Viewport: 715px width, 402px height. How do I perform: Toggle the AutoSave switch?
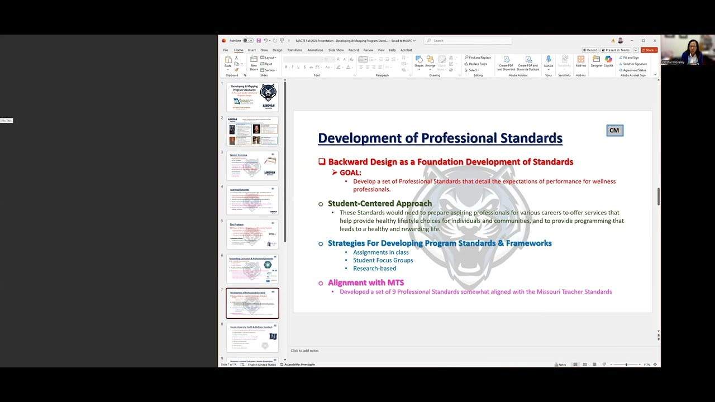pos(248,41)
